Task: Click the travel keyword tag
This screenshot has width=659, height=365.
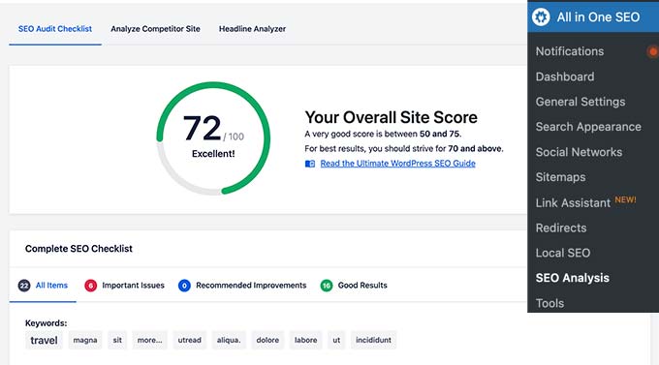Action: pos(44,340)
